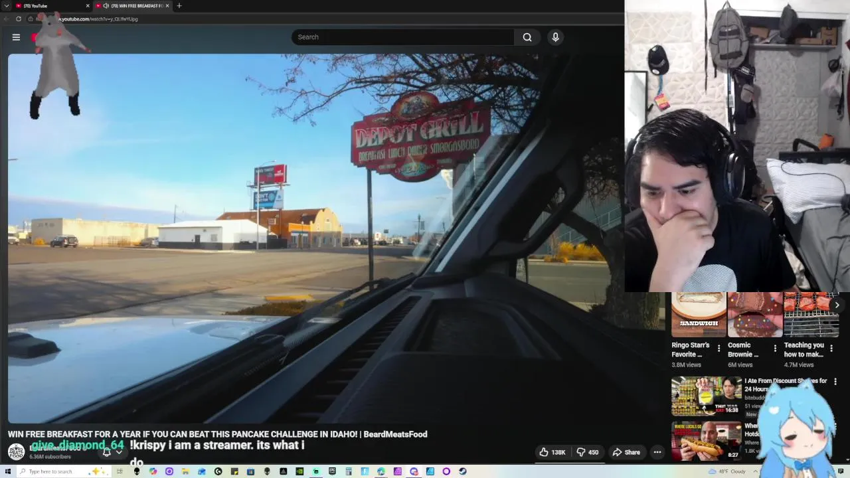
Task: Open Microsoft Edge icon on taskbar
Action: 381,471
